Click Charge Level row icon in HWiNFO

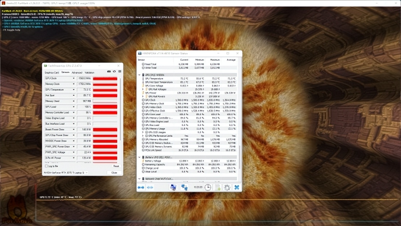click(x=143, y=168)
